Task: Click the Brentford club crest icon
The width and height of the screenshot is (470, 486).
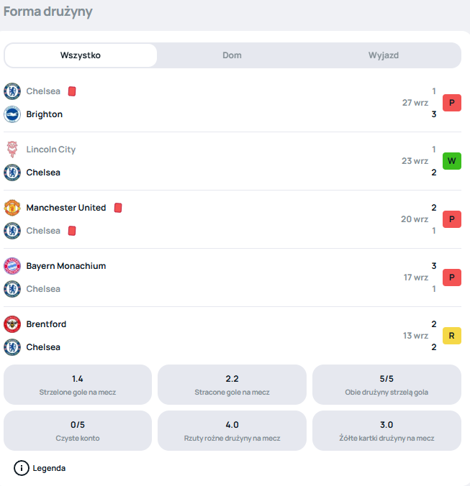Action: click(12, 324)
